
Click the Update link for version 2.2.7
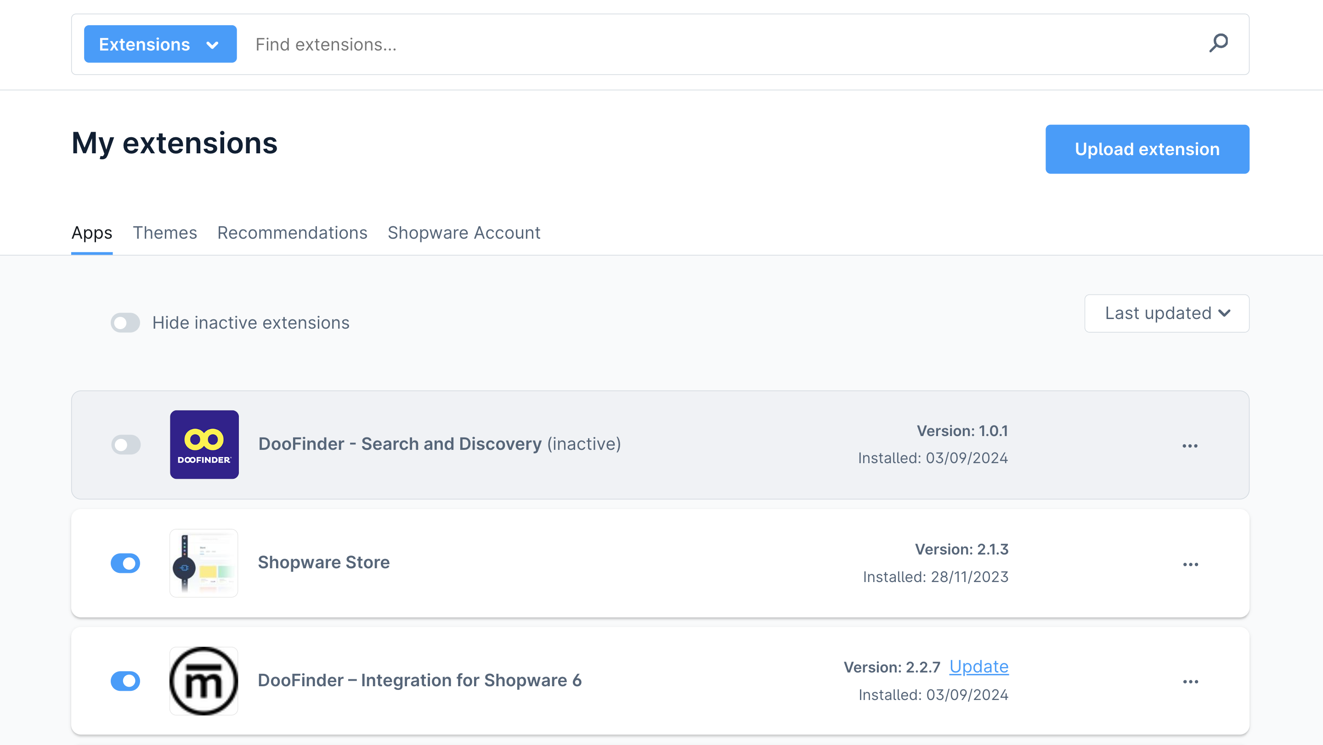tap(978, 667)
